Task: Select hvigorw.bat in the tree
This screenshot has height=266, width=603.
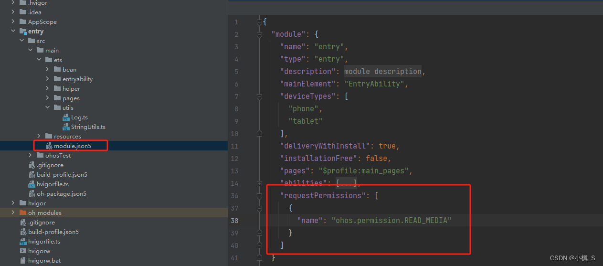Action: 44,260
